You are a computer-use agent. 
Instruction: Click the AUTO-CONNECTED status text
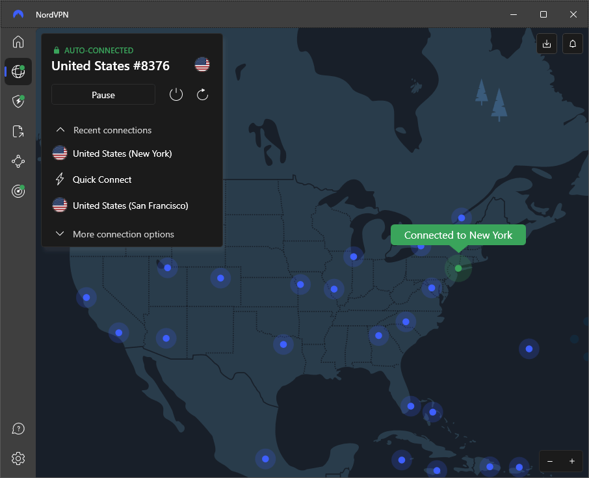tap(99, 50)
